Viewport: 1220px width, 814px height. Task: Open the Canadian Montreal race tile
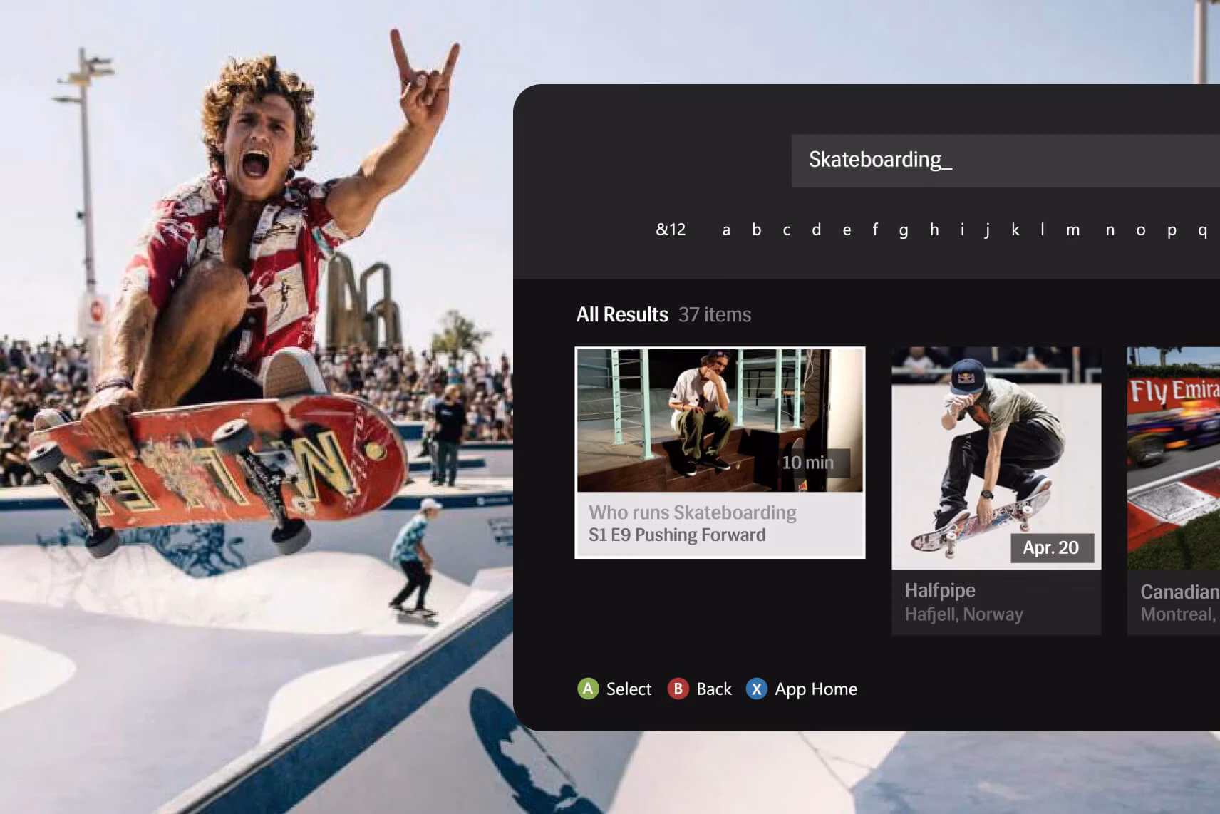(x=1174, y=490)
